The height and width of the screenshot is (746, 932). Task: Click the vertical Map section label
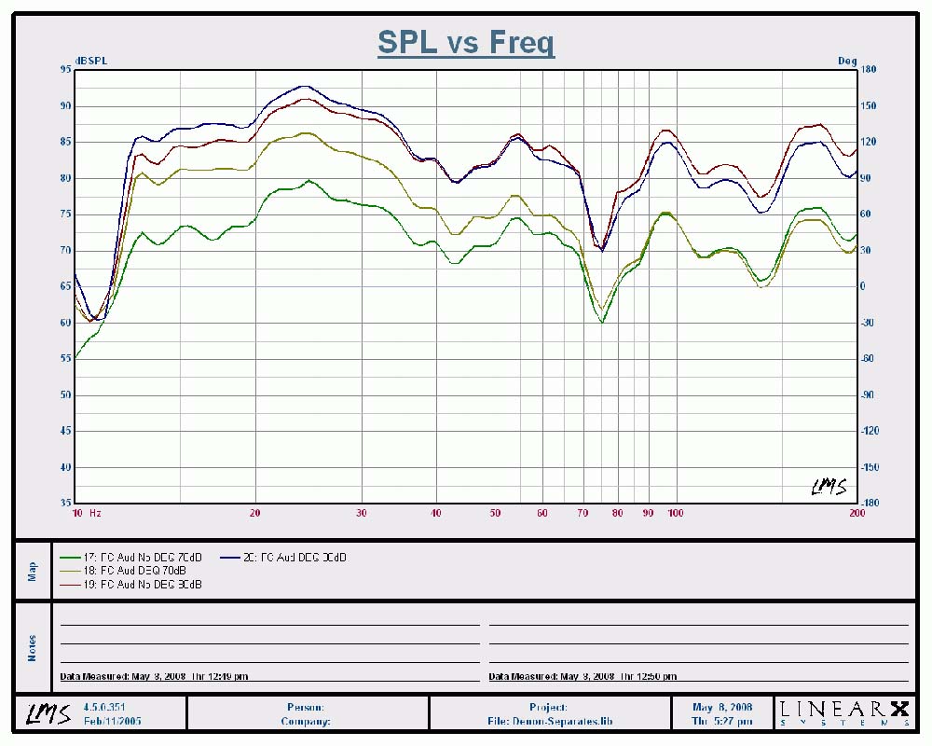pos(33,569)
